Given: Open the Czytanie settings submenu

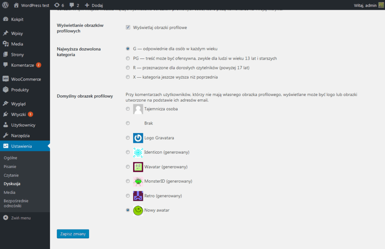Looking at the screenshot, I should pos(11,175).
